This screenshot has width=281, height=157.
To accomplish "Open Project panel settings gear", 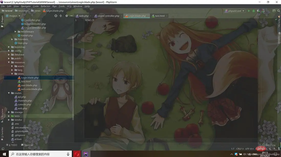I will (x=67, y=16).
